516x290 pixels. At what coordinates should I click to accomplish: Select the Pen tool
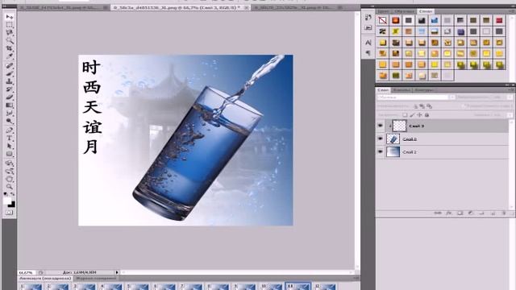coord(10,130)
